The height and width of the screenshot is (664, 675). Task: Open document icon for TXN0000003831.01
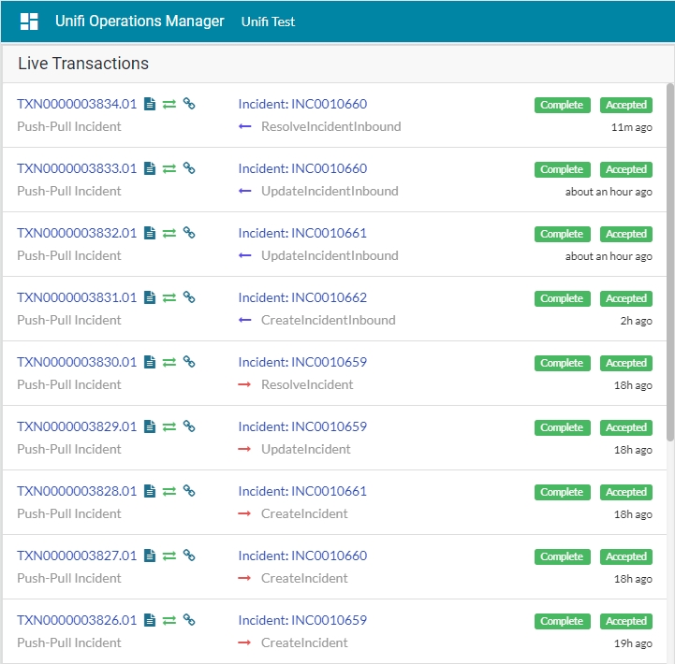(150, 297)
